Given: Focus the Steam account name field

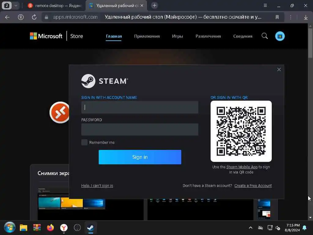Looking at the screenshot, I should pyautogui.click(x=140, y=107).
